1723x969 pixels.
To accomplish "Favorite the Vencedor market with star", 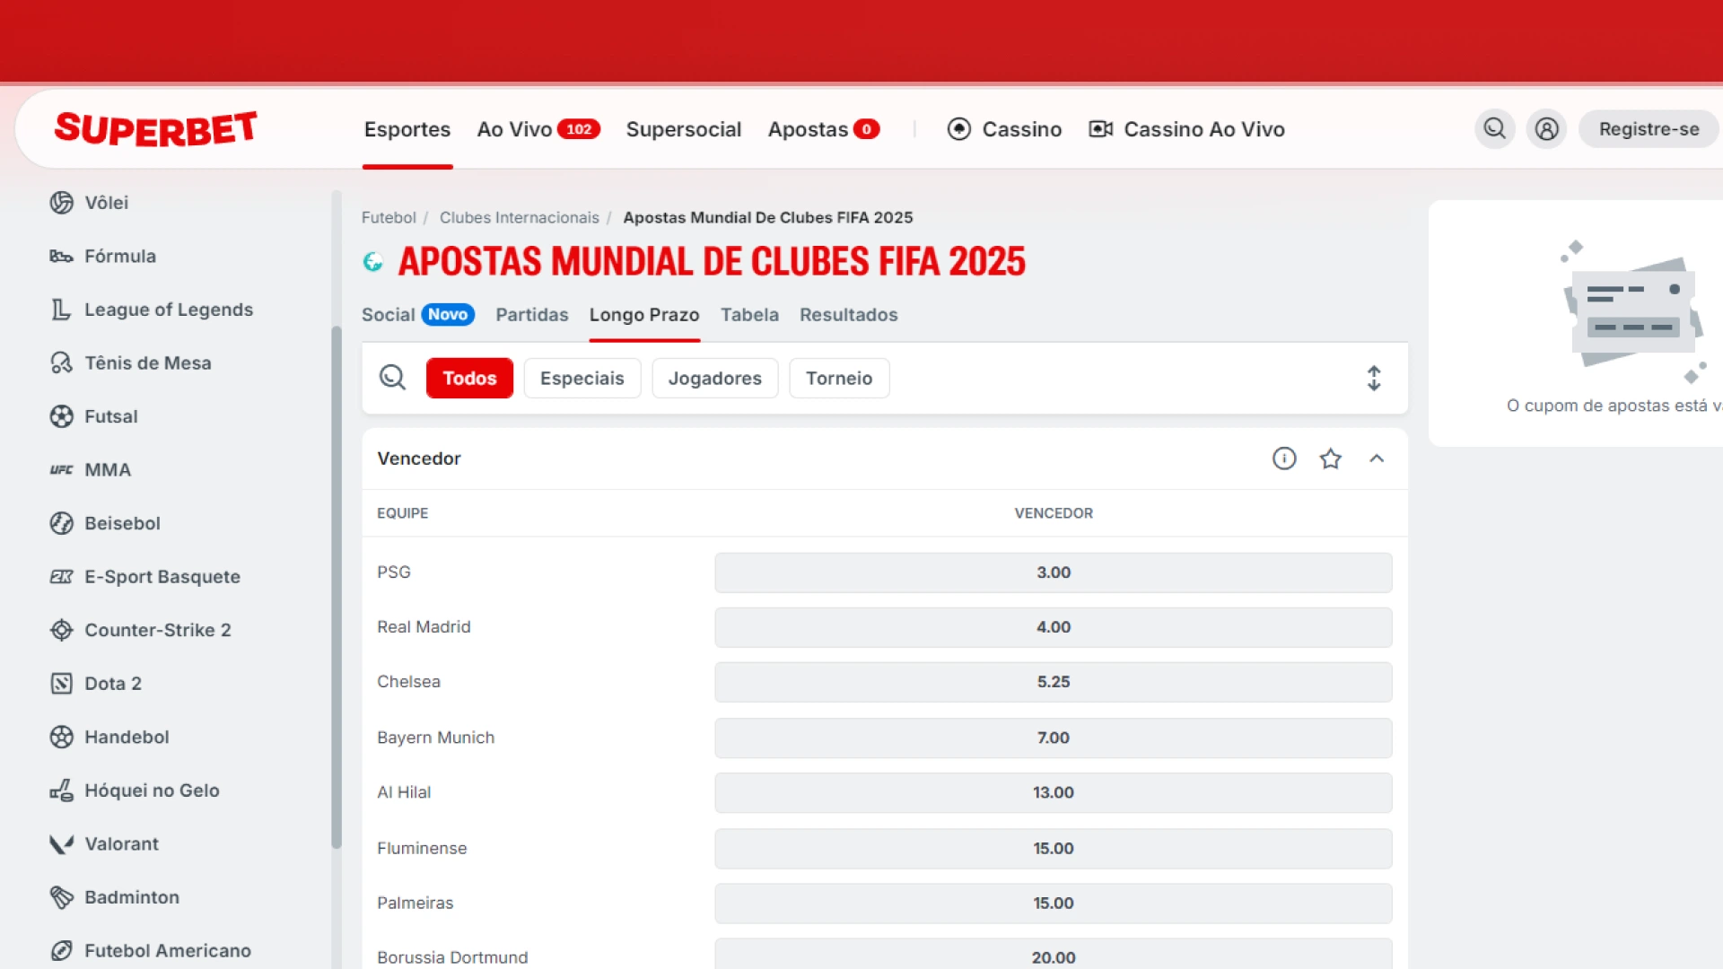I will tap(1330, 458).
